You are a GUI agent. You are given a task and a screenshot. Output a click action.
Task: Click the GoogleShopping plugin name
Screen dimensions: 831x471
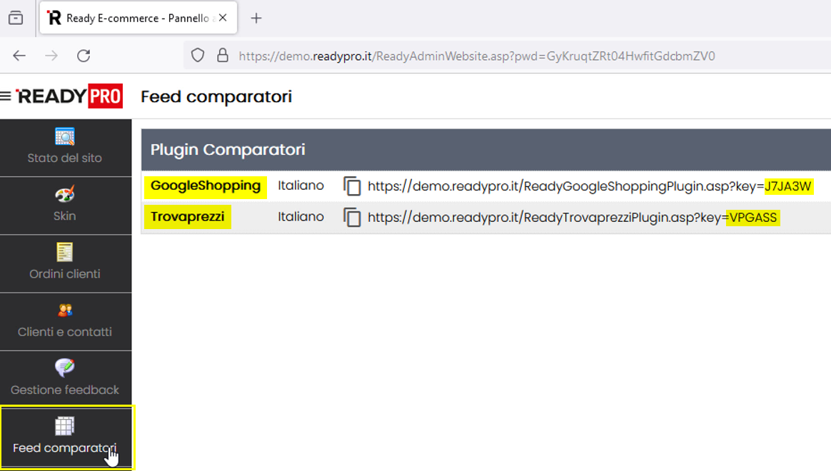coord(206,186)
